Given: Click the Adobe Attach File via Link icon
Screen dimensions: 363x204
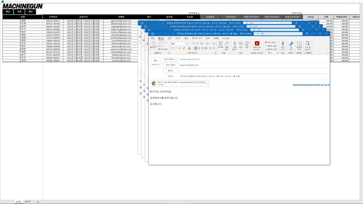Looking at the screenshot, I should pyautogui.click(x=257, y=44).
